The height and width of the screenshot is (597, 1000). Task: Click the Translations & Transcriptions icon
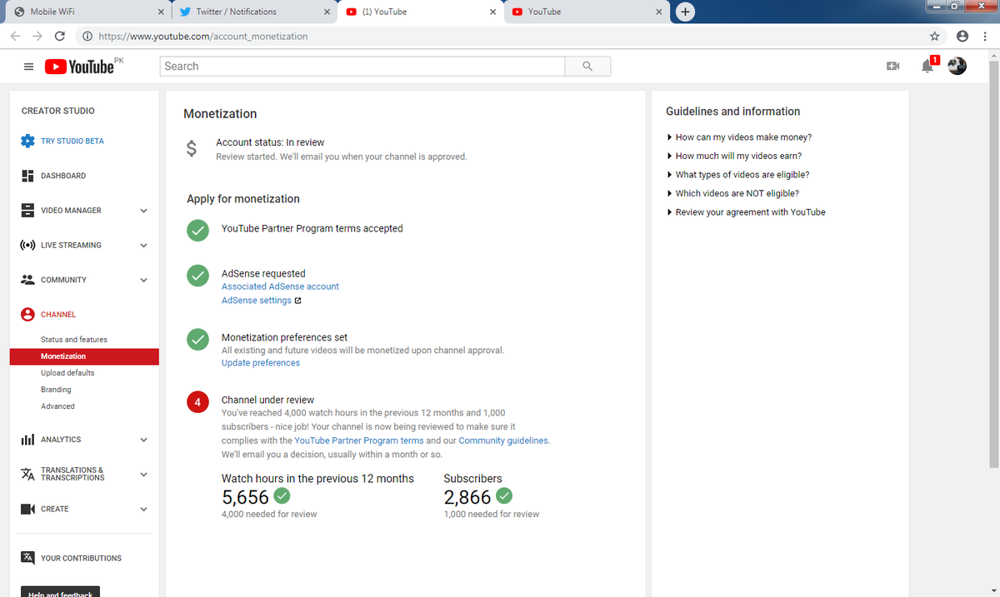pyautogui.click(x=27, y=475)
